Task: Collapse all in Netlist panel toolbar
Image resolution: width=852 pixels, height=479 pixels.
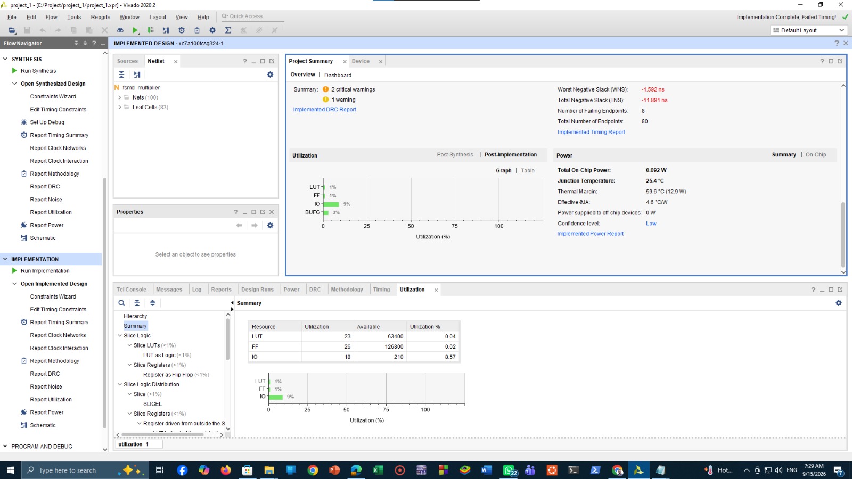Action: pyautogui.click(x=121, y=75)
